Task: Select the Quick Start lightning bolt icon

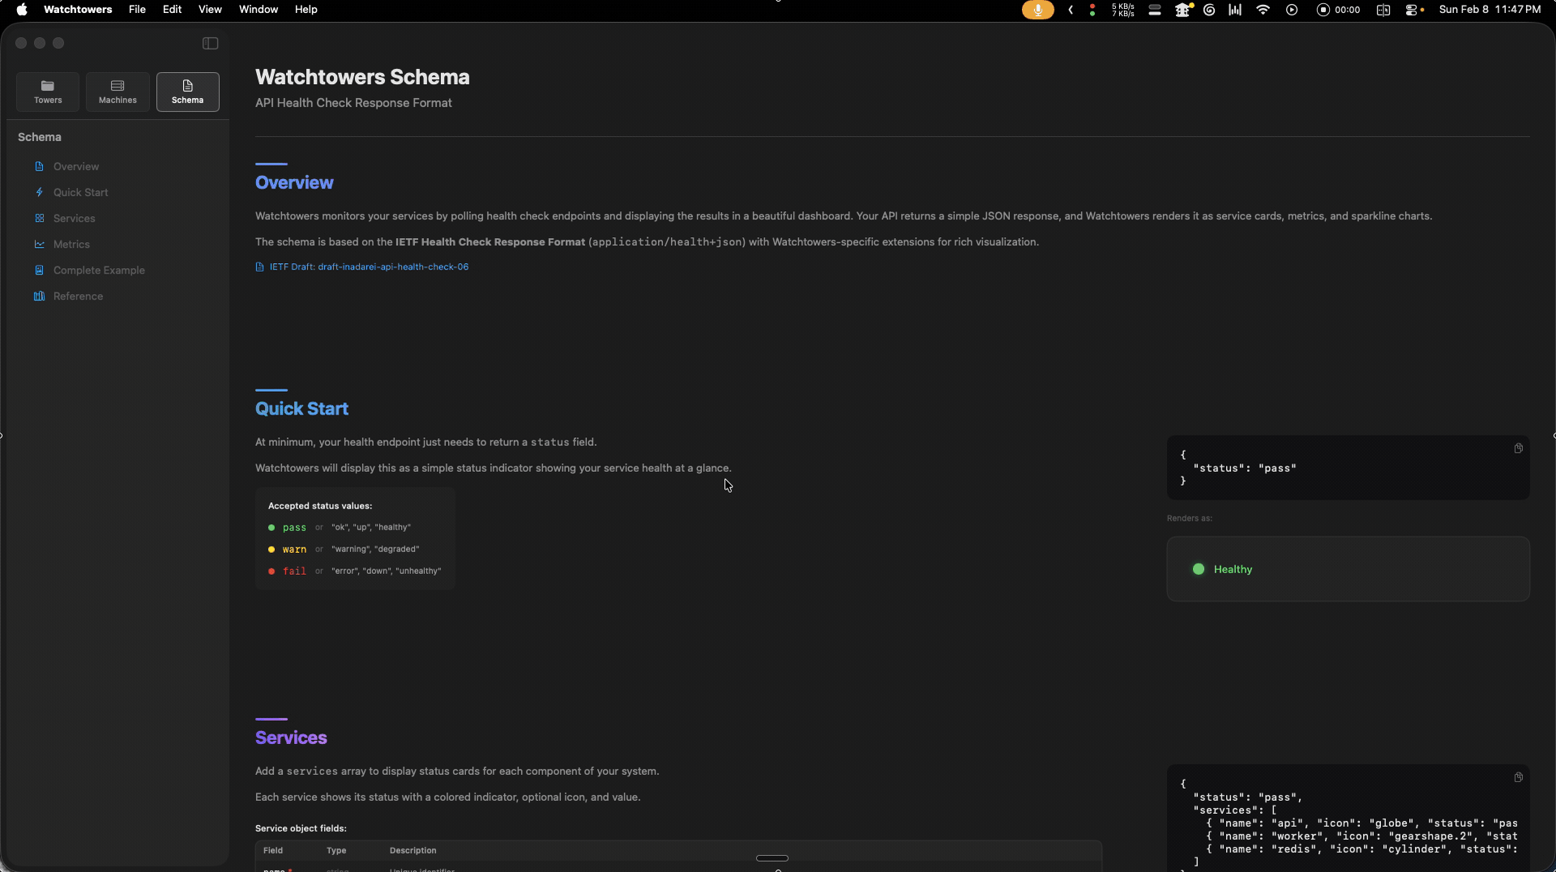Action: pyautogui.click(x=39, y=192)
